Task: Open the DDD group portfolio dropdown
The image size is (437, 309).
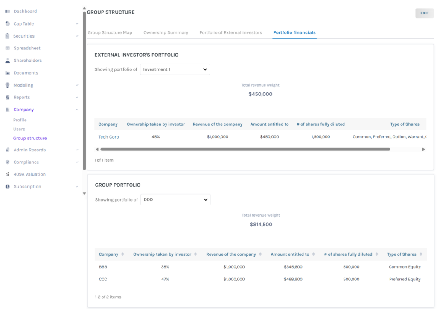Action: click(x=175, y=199)
